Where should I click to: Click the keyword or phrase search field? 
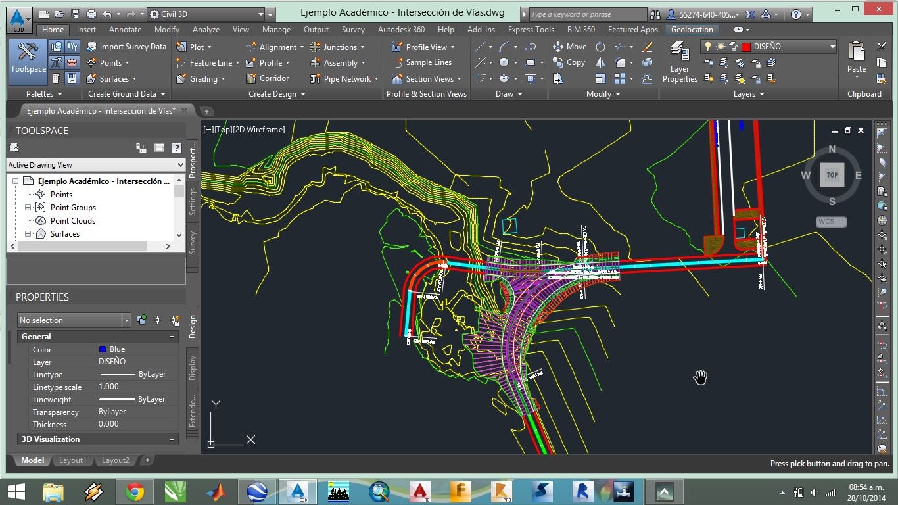[x=588, y=14]
